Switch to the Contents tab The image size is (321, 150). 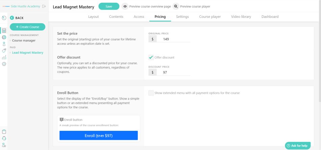(x=116, y=17)
